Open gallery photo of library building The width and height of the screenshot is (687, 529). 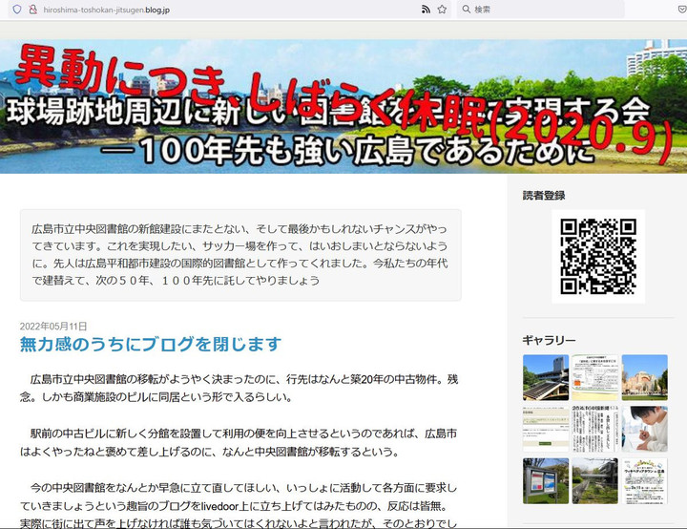(x=545, y=377)
